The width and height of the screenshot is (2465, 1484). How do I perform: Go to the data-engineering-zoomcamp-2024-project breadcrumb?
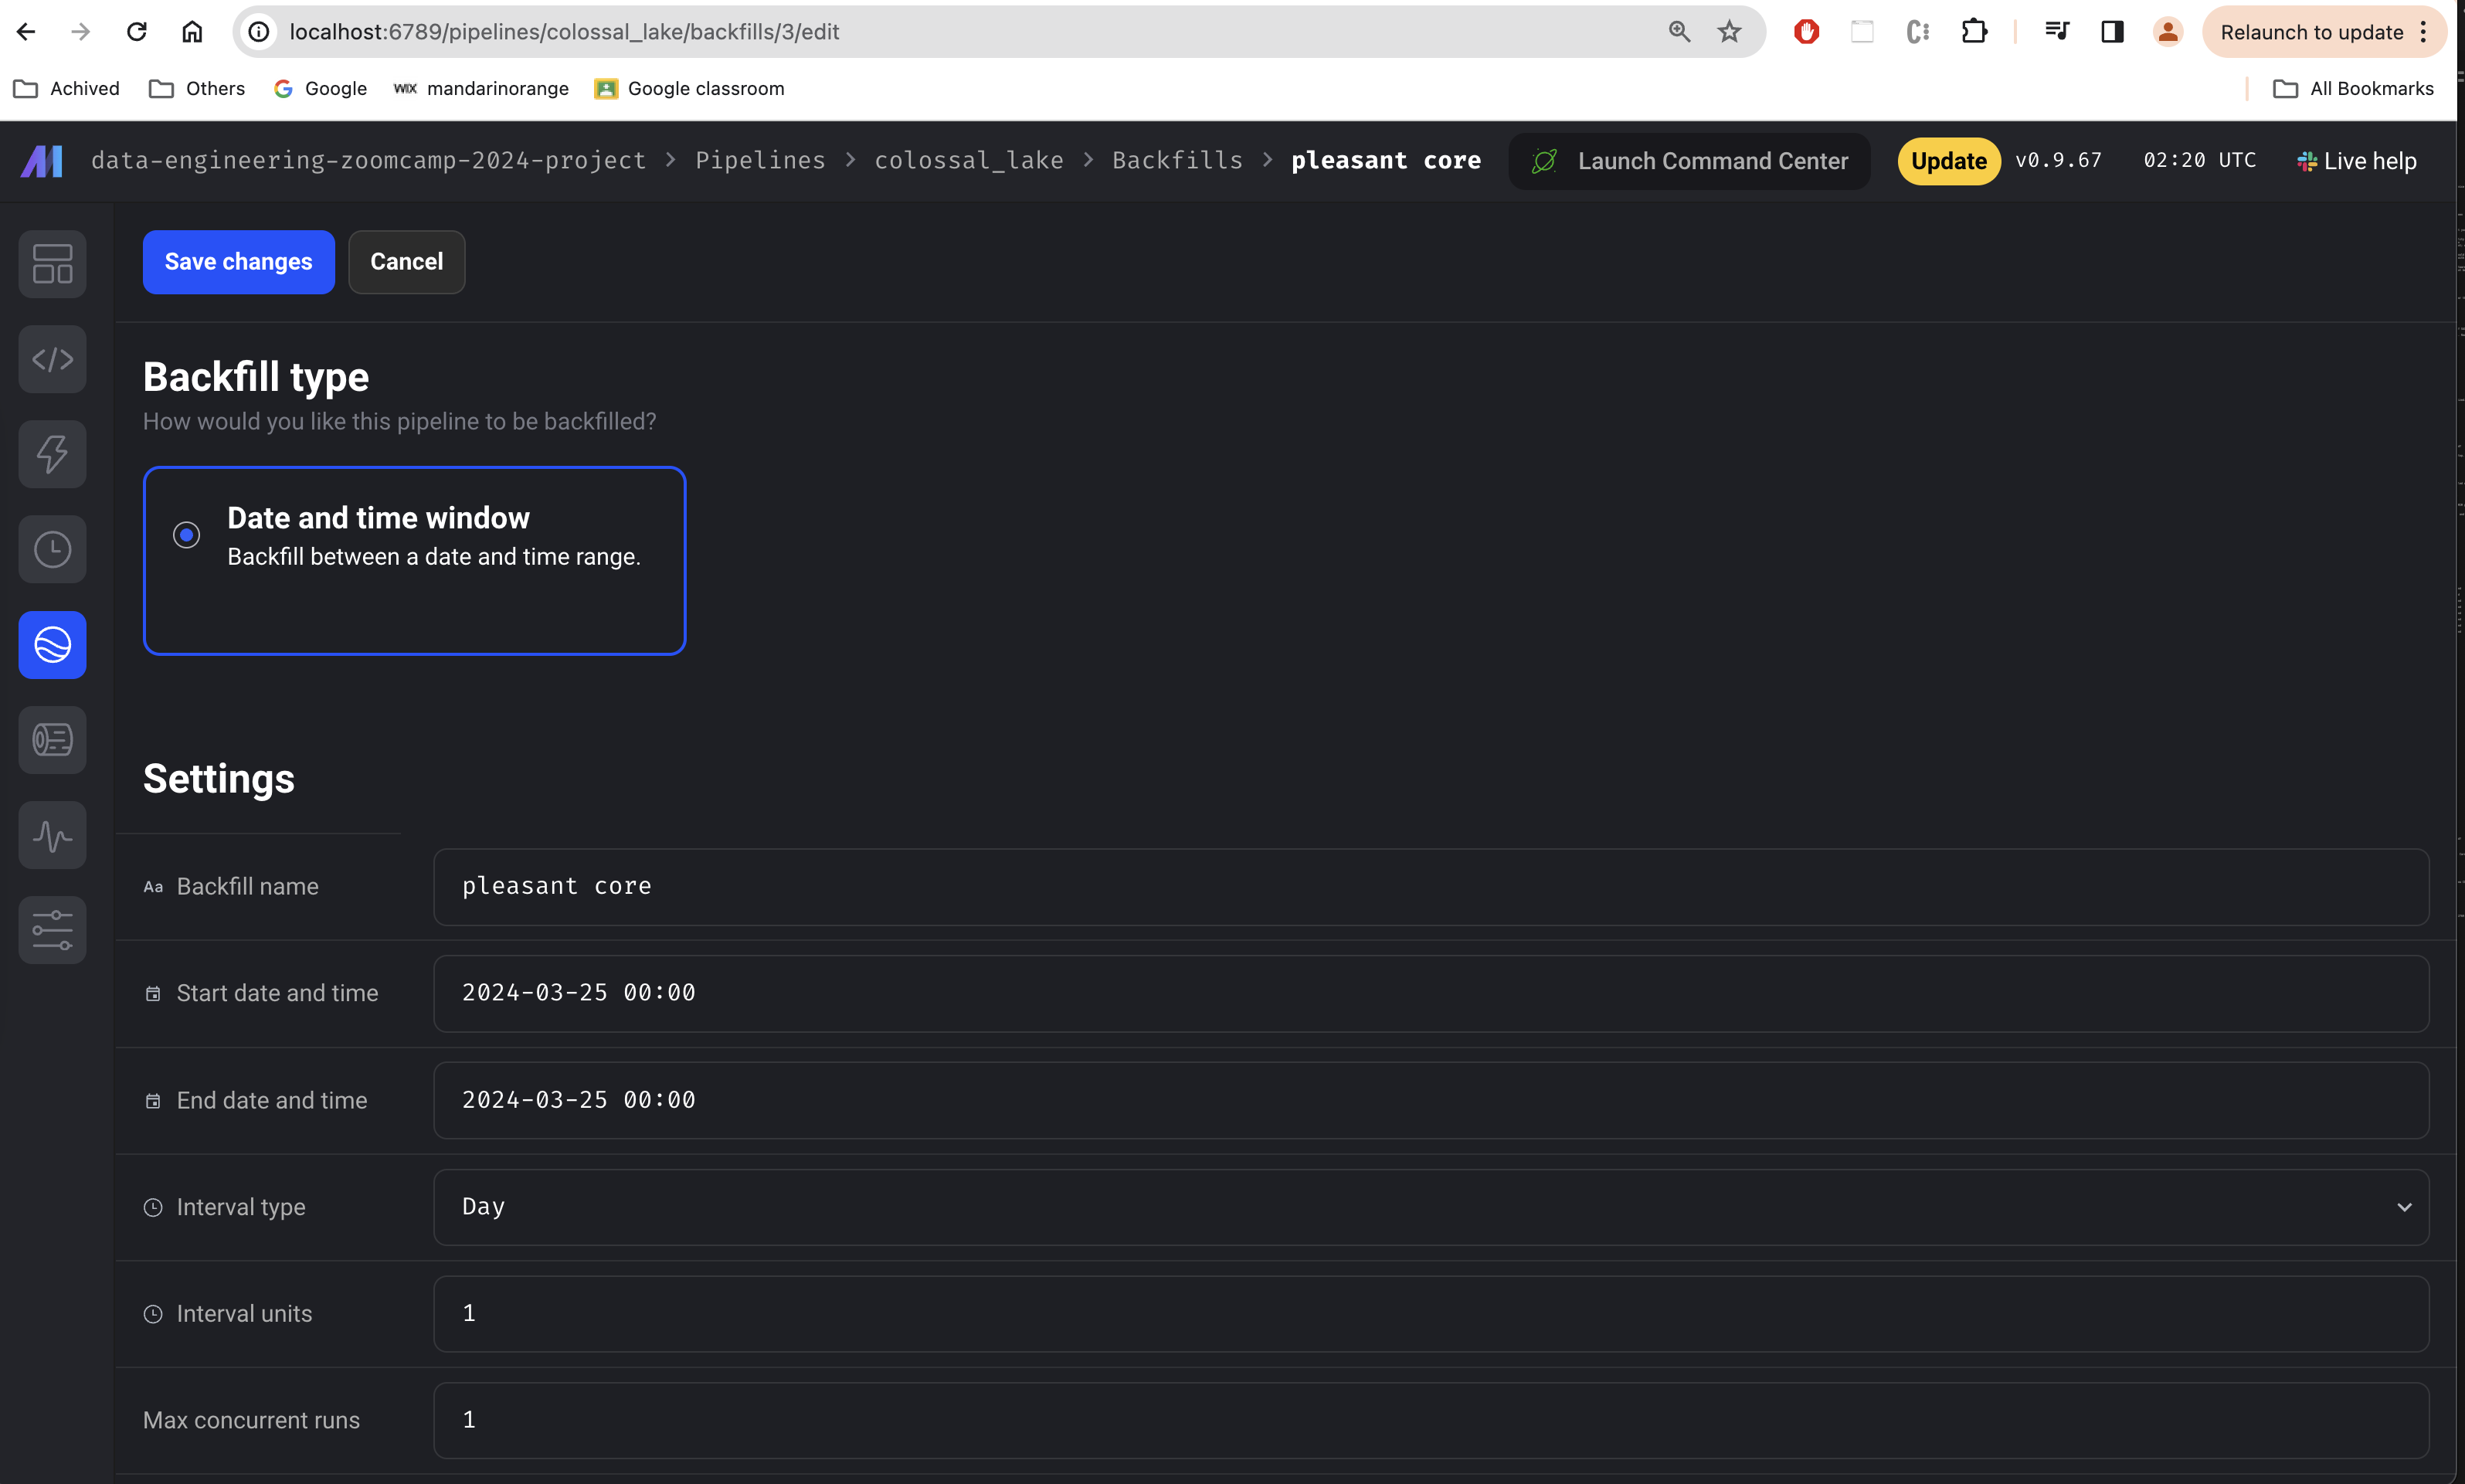click(x=369, y=161)
